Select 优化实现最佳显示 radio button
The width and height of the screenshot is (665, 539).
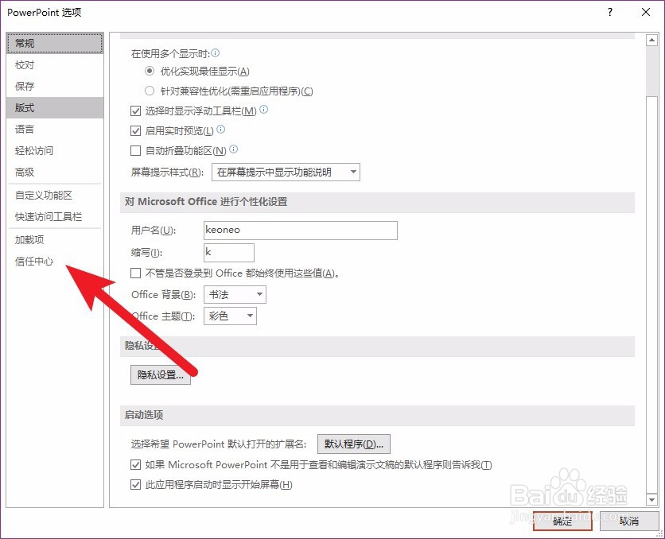(150, 71)
